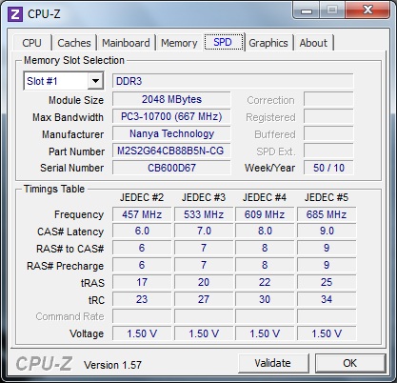Click the tRC value 30
This screenshot has width=397, height=383.
(x=265, y=299)
